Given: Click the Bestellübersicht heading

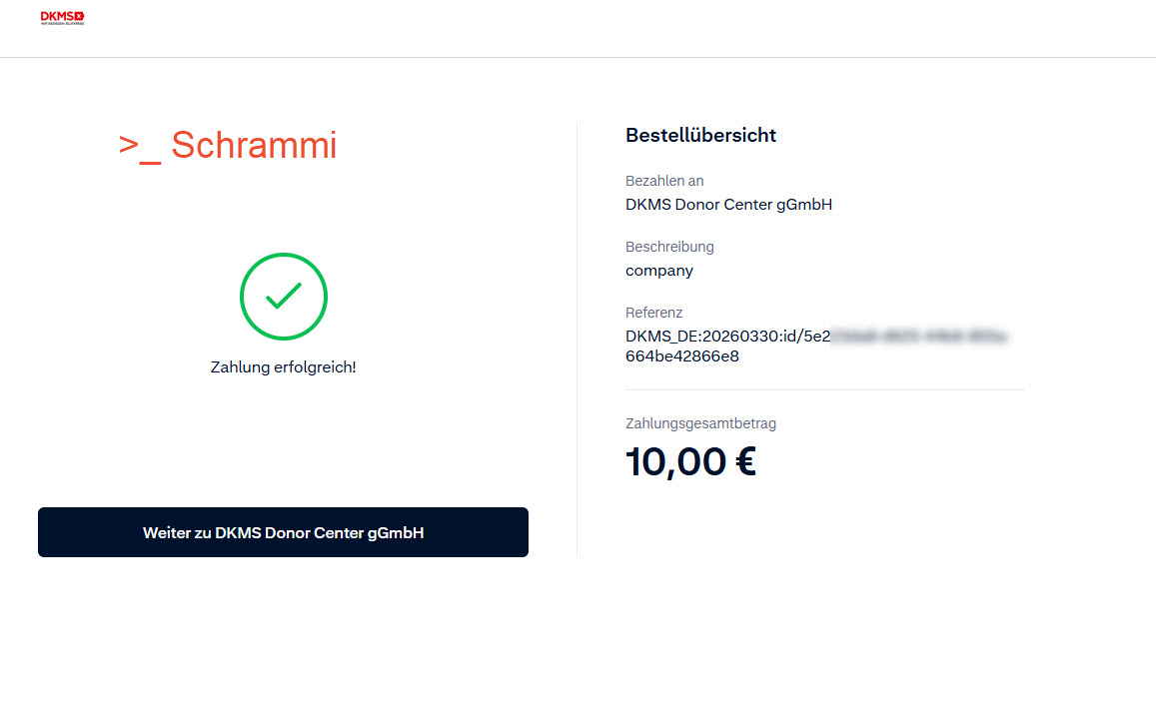Looking at the screenshot, I should [700, 136].
